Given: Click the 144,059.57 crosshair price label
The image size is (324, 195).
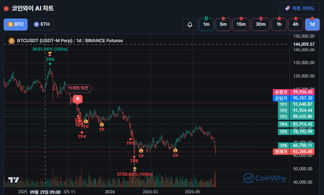Looking at the screenshot, I should 304,44.
